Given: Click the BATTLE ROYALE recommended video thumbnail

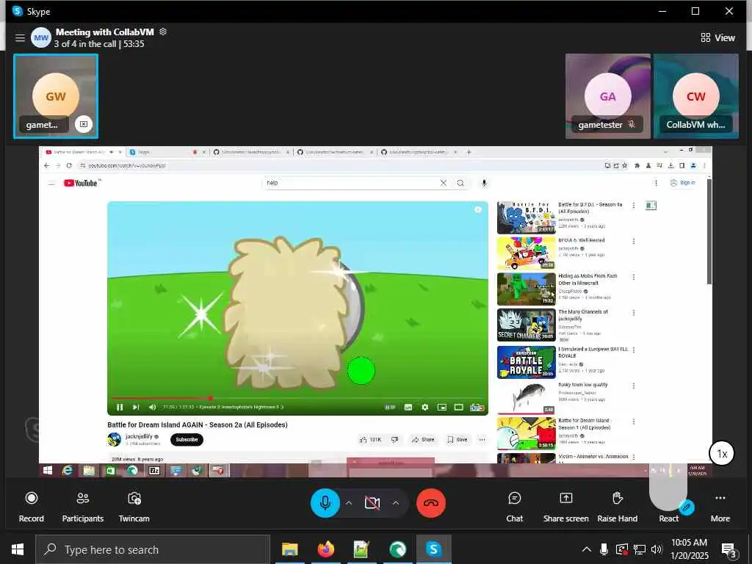Looking at the screenshot, I should point(526,362).
